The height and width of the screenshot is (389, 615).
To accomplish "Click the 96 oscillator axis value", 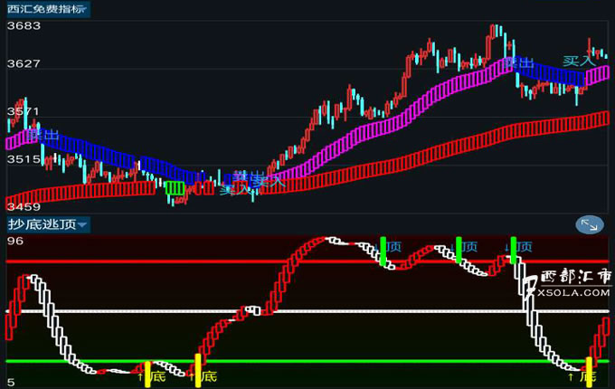I will (14, 242).
